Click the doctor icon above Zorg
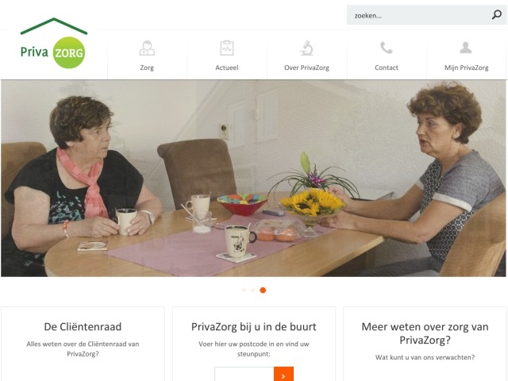Viewport: 508px width, 381px height. click(x=147, y=48)
